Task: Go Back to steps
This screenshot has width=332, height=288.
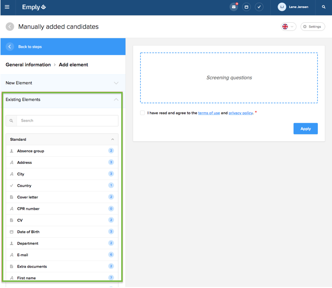Action: tap(30, 47)
